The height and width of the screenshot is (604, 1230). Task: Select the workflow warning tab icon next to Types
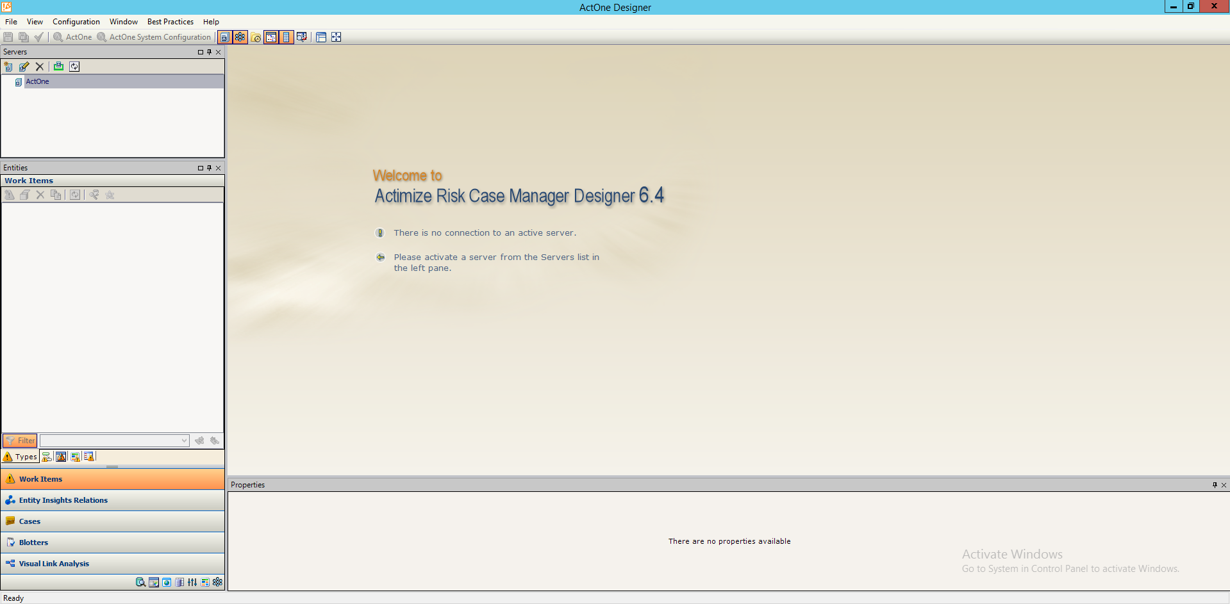[47, 457]
